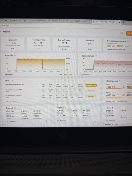Click the Хэшрейт value 115.57
132x176 pixels.
coord(13,43)
